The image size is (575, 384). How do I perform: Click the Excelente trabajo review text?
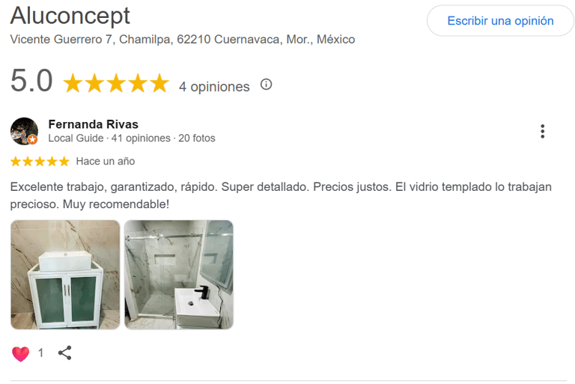tap(281, 195)
